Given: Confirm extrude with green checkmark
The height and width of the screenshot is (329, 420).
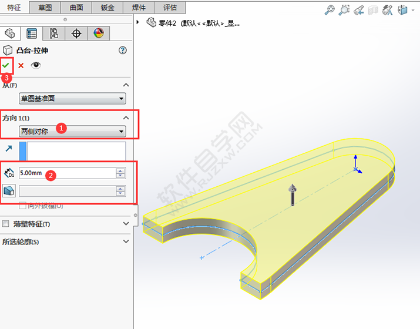Looking at the screenshot, I should 6,65.
